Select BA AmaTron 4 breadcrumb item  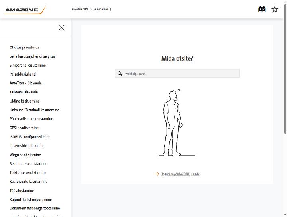(102, 9)
